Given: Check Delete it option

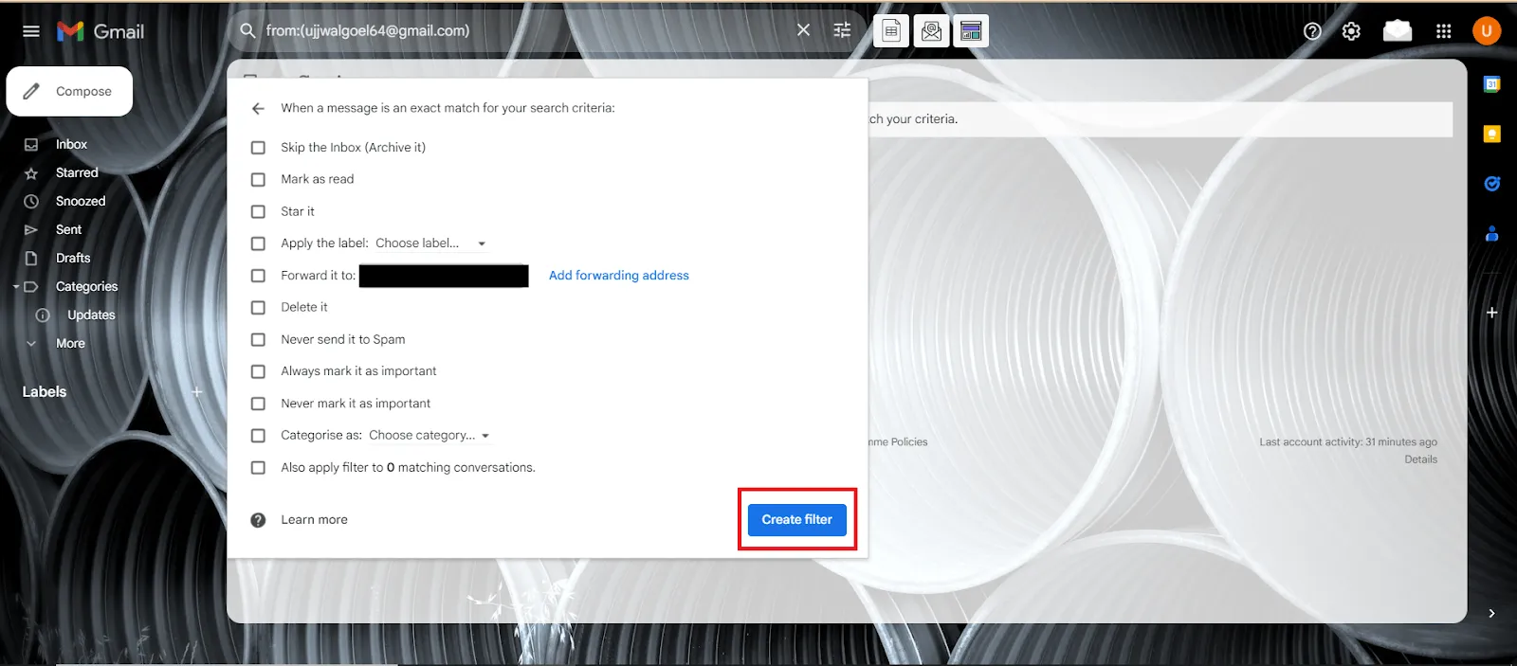Looking at the screenshot, I should pos(258,308).
